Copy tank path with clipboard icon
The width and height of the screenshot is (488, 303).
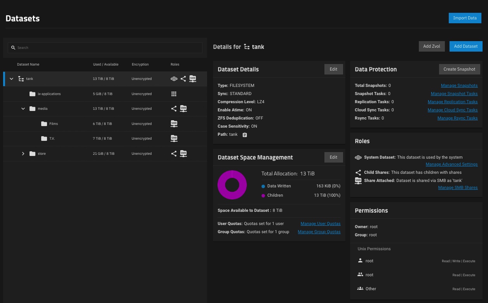245,135
